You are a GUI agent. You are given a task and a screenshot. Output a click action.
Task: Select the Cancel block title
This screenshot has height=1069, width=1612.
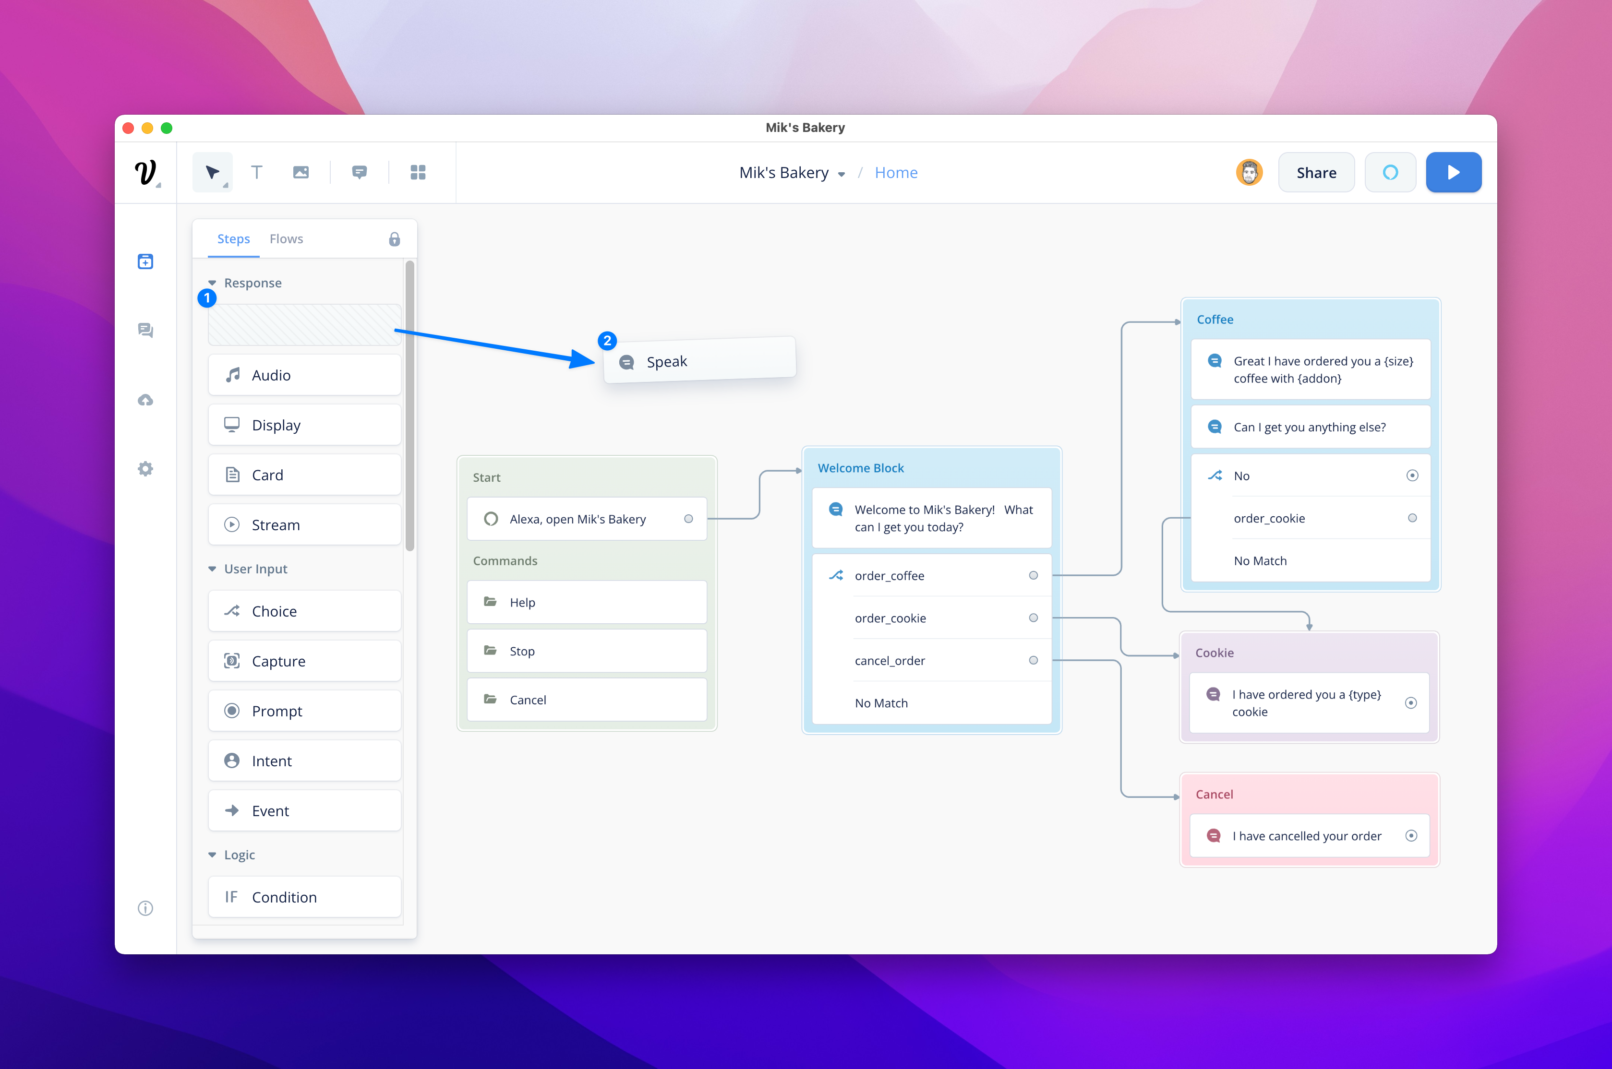[x=1215, y=794]
